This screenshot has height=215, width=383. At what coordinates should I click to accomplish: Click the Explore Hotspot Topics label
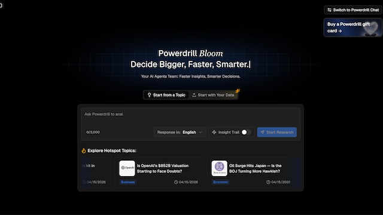click(112, 150)
